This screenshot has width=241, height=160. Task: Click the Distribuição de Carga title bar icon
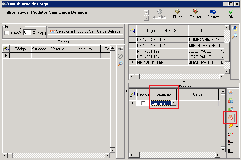[x=5, y=4]
